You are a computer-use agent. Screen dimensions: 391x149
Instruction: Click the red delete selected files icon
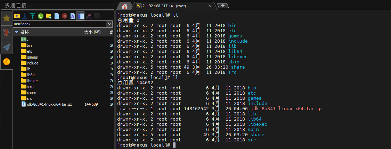coord(65,16)
